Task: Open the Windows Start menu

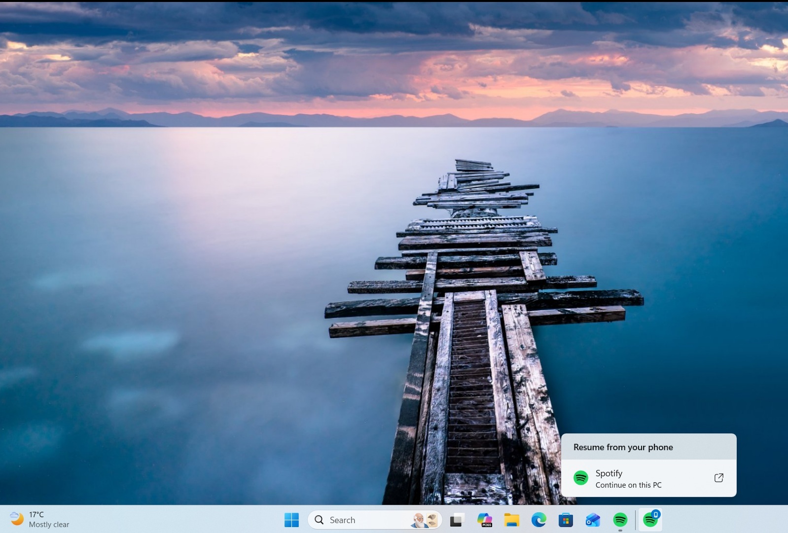Action: tap(291, 520)
